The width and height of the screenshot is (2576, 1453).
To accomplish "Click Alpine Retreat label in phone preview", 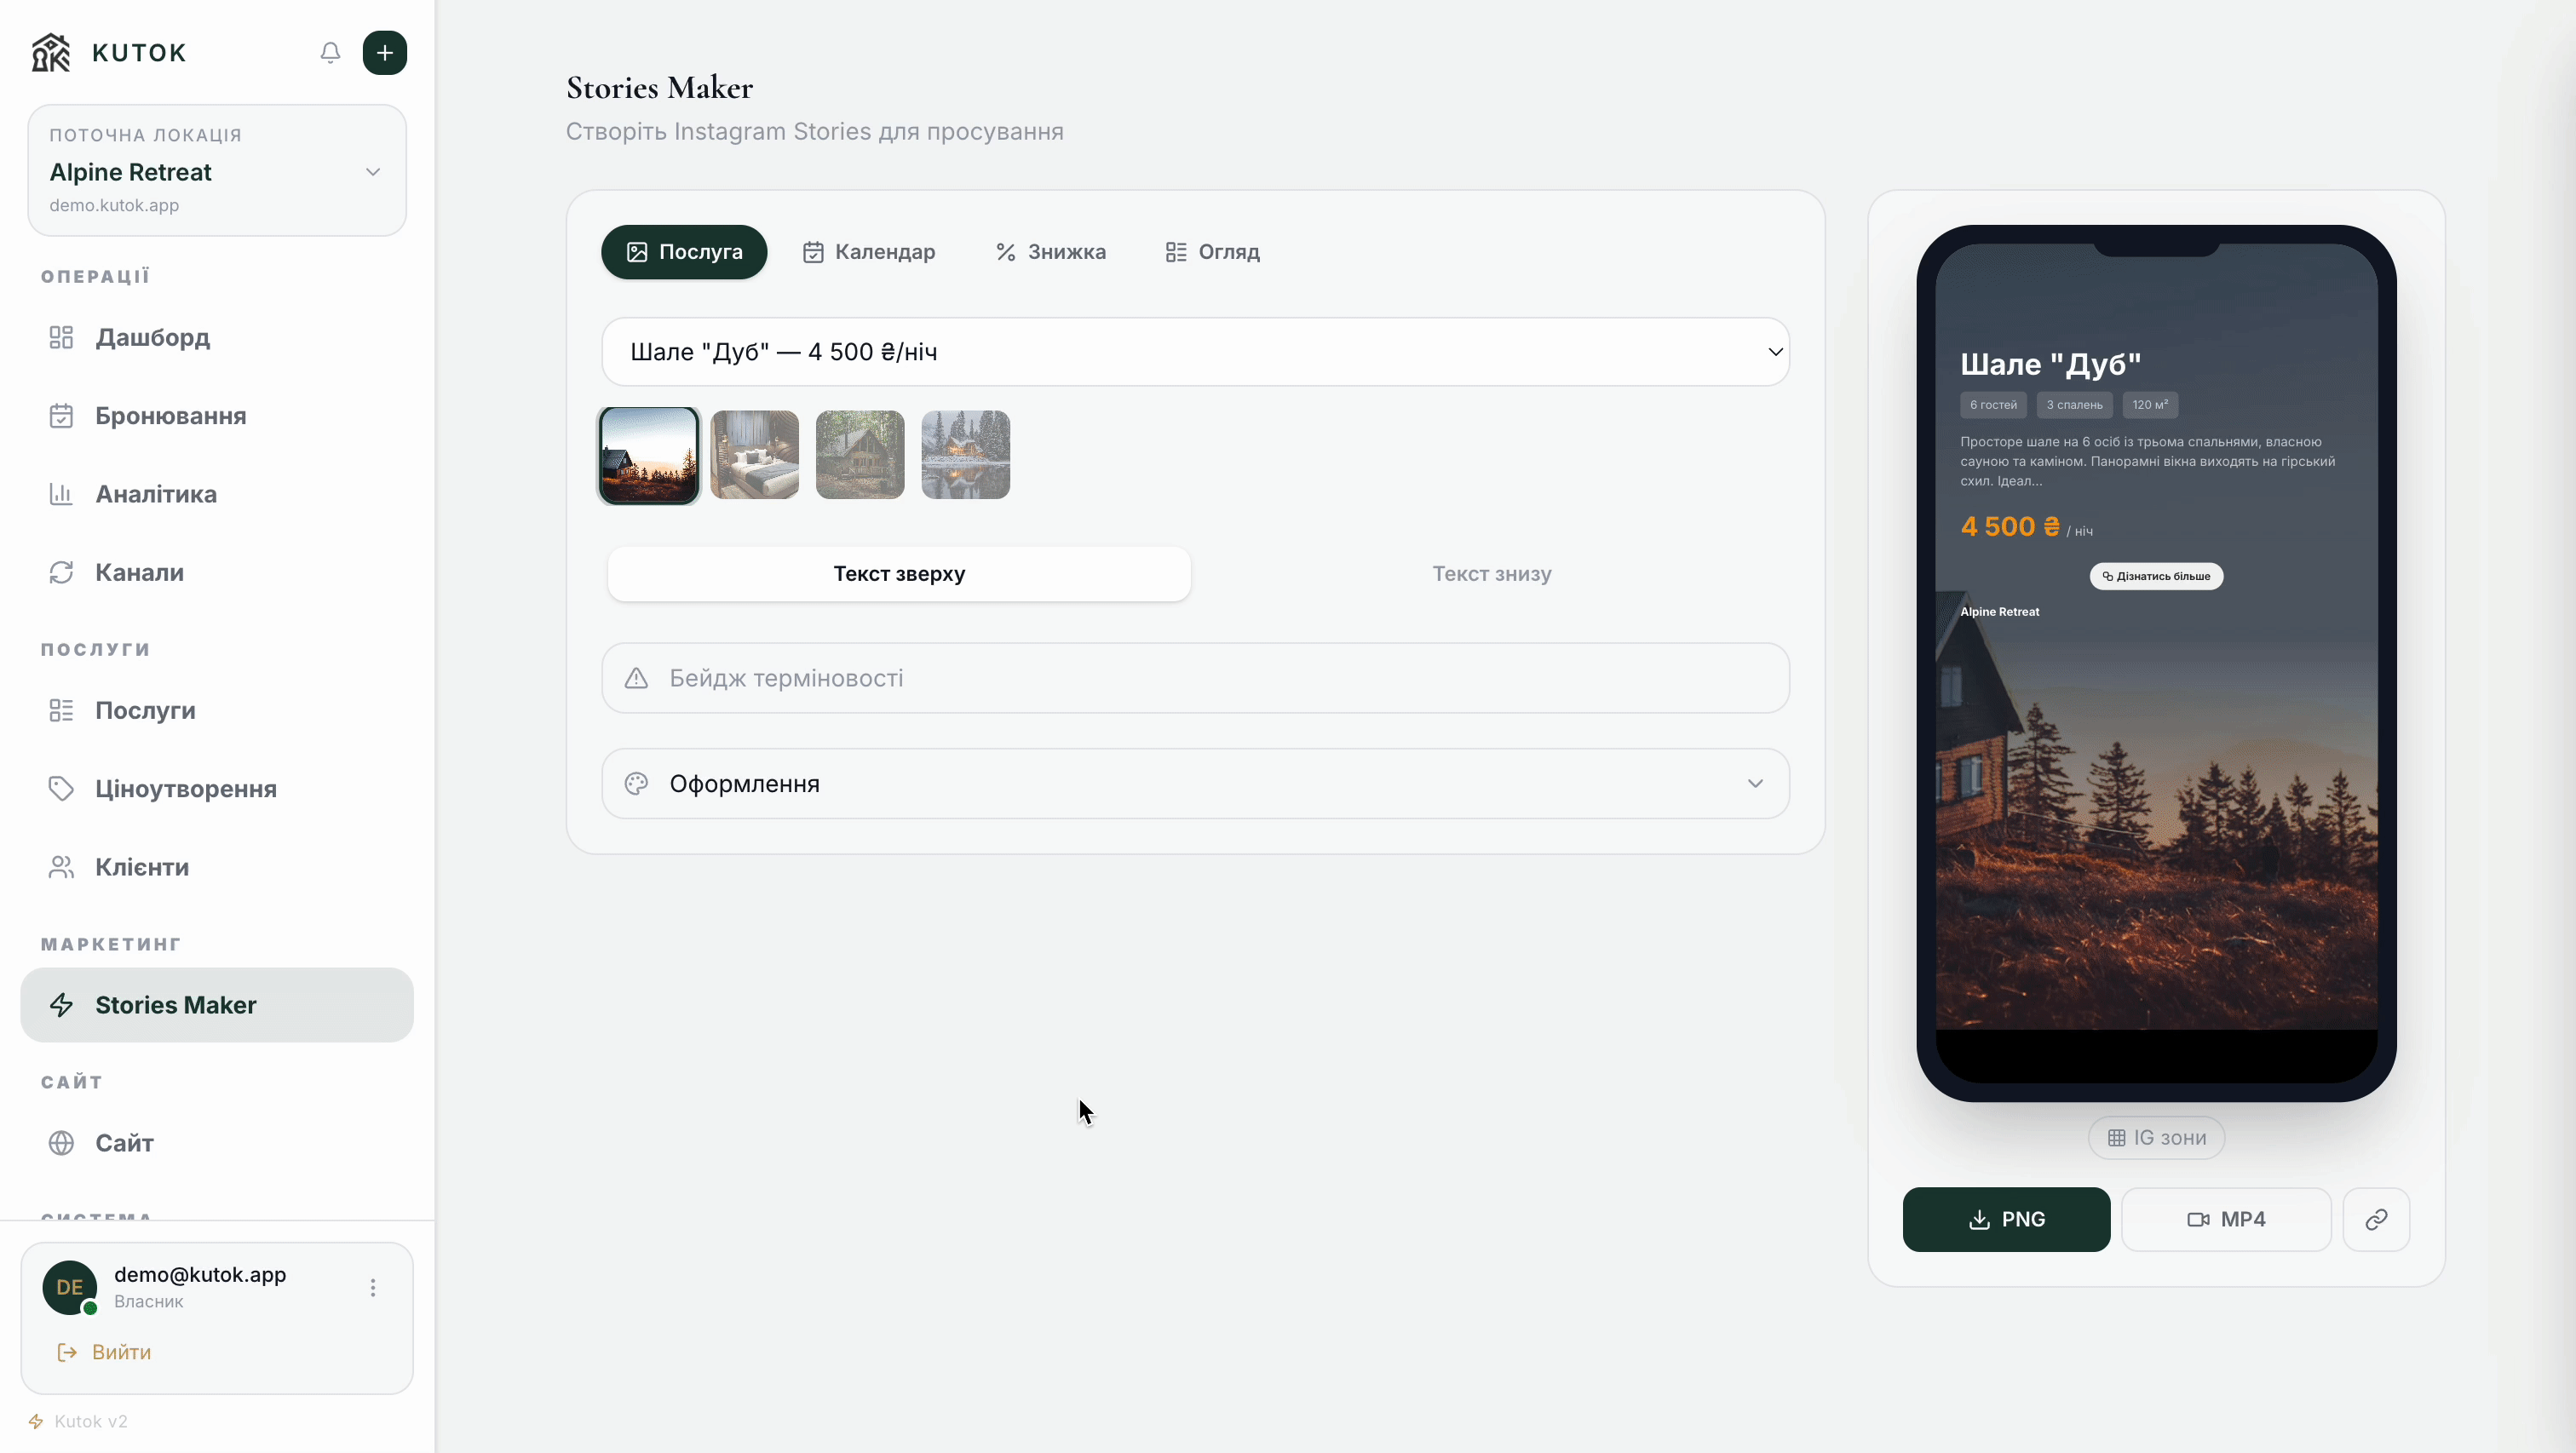I will pos(1999,612).
